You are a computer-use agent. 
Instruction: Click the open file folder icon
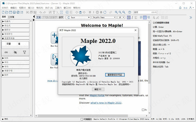coord(7,12)
